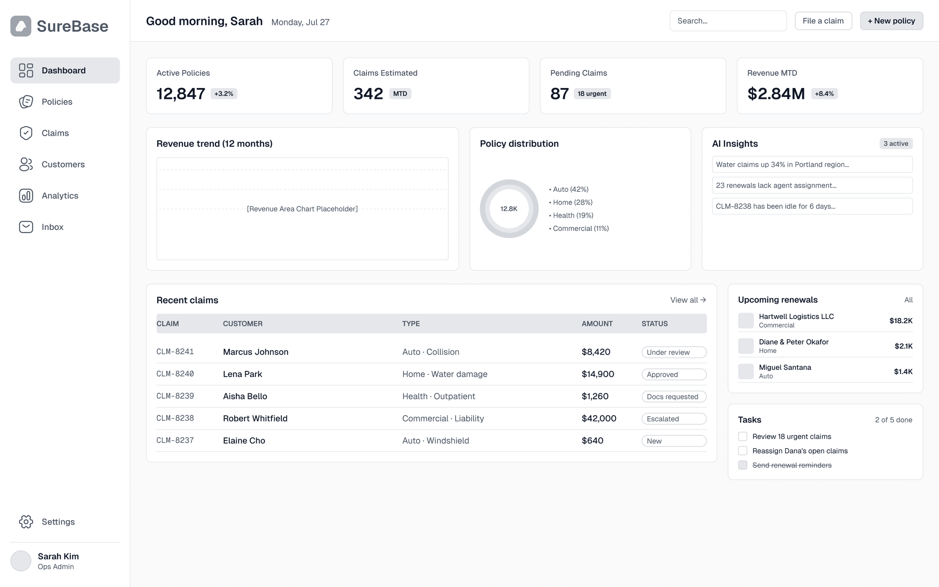Uncheck the Send renewal reminders task

(743, 465)
